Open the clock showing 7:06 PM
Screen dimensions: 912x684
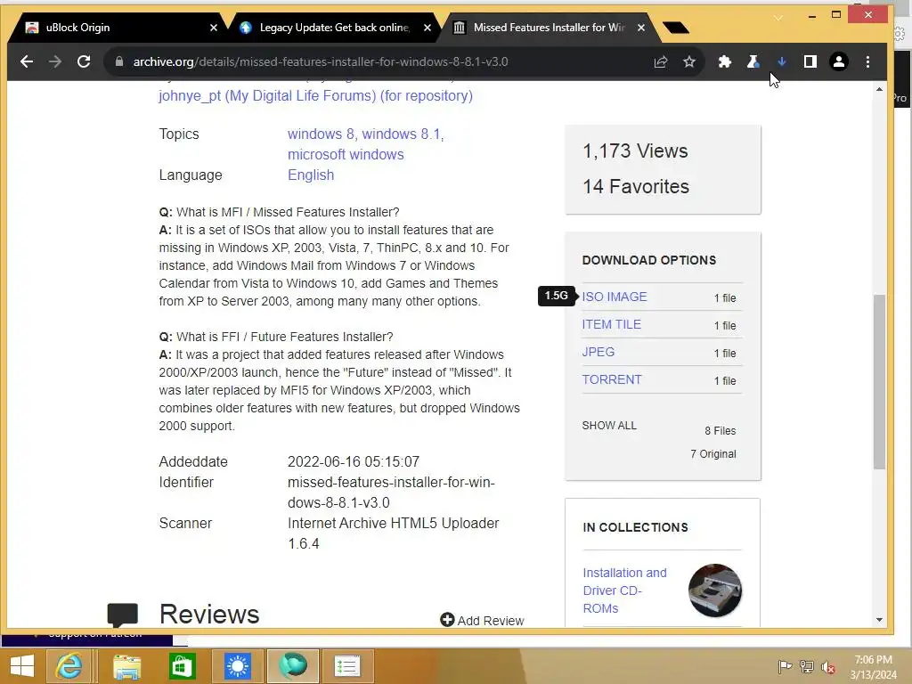(x=873, y=667)
